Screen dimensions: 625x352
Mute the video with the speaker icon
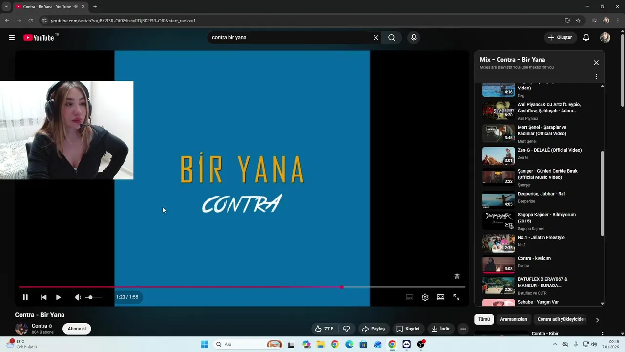pyautogui.click(x=78, y=297)
